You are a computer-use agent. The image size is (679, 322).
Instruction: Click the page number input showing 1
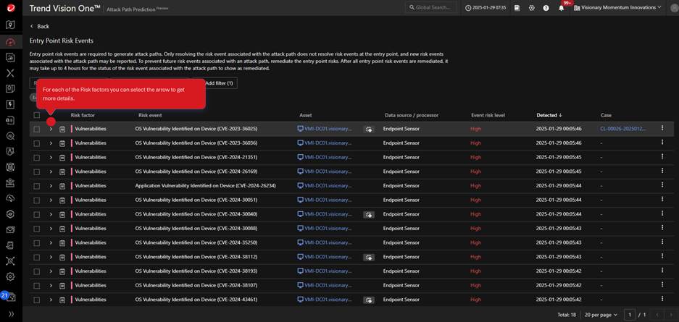tap(630, 315)
